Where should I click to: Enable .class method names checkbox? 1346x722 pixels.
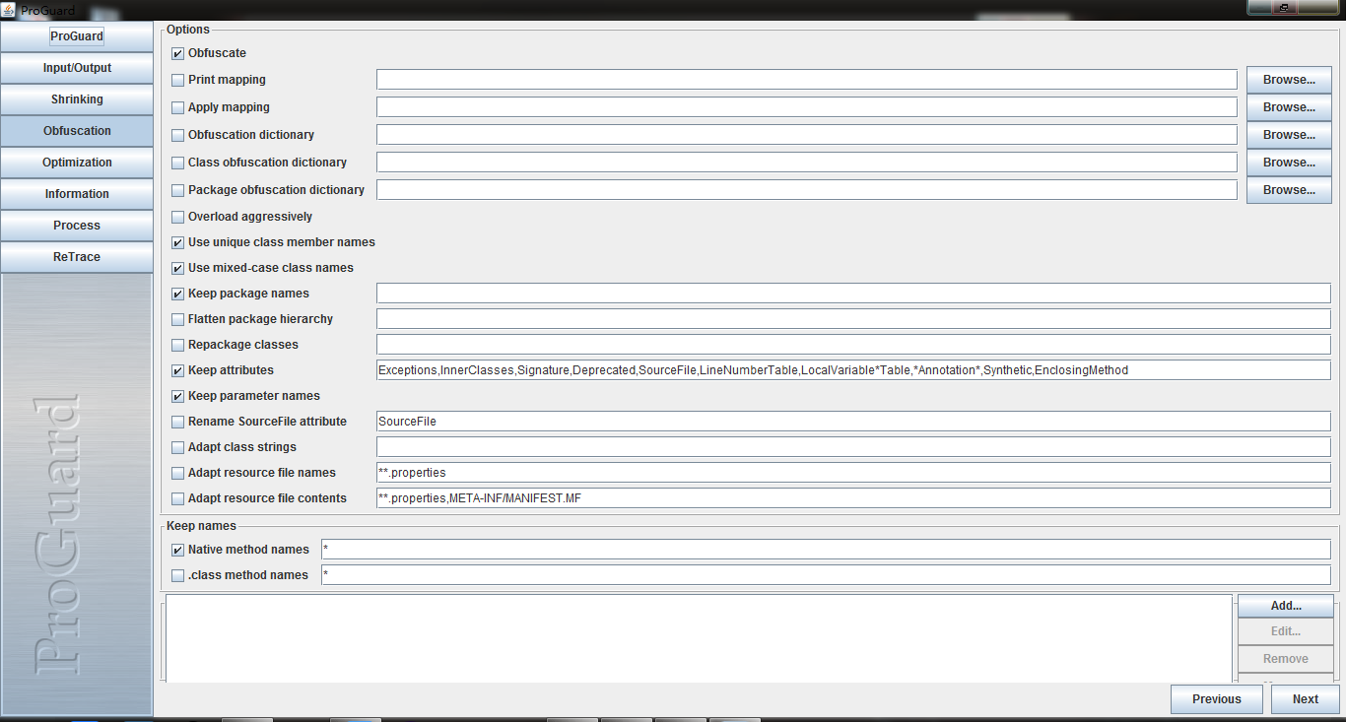178,575
